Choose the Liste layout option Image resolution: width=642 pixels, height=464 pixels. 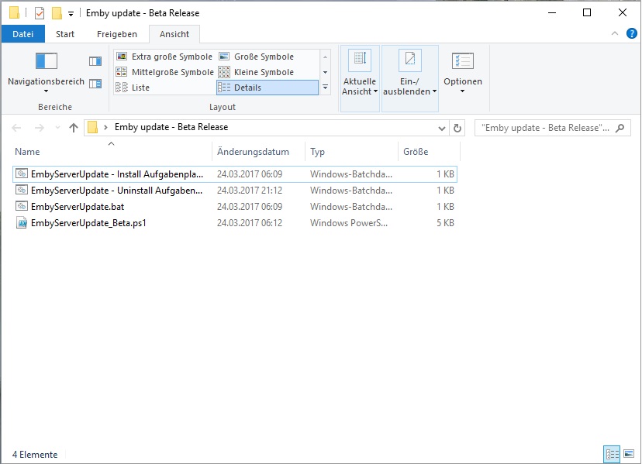(164, 88)
